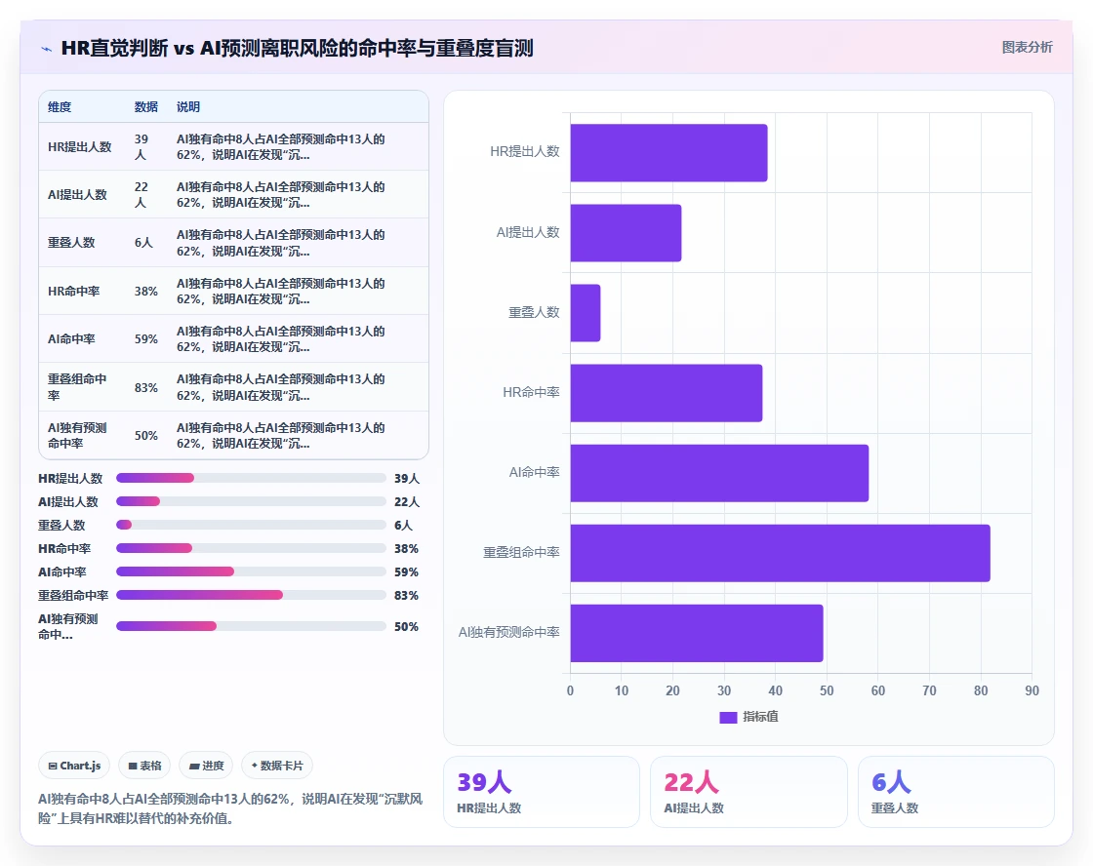Click the AI提出人数 bar in the chart
The height and width of the screenshot is (866, 1093).
[x=626, y=233]
